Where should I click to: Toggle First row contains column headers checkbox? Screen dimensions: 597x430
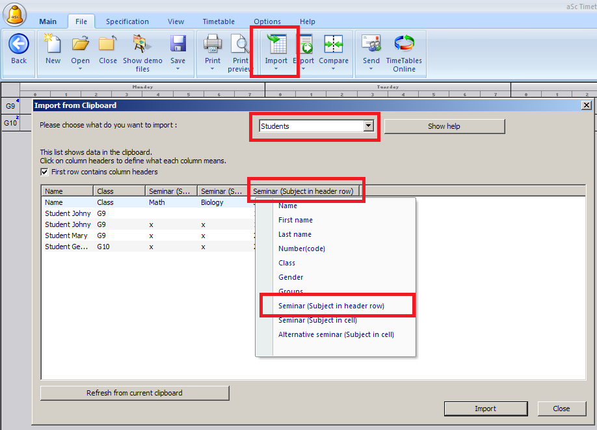pyautogui.click(x=44, y=172)
